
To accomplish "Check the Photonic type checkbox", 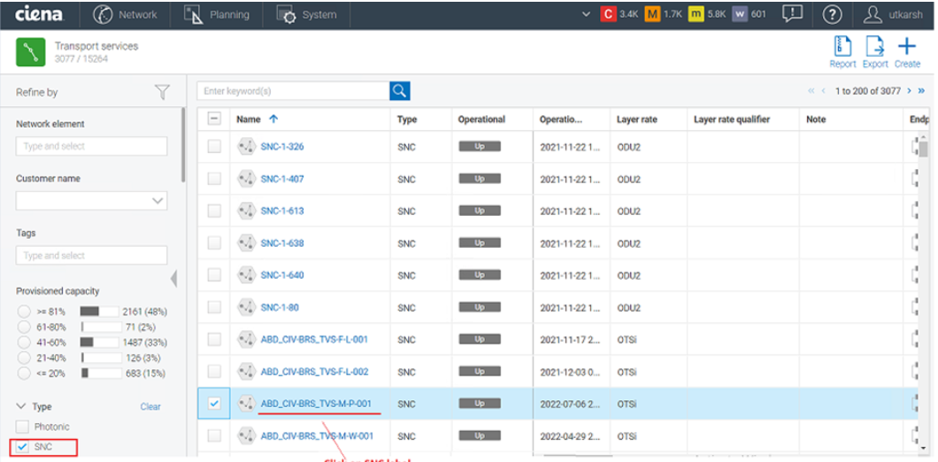I will [22, 427].
